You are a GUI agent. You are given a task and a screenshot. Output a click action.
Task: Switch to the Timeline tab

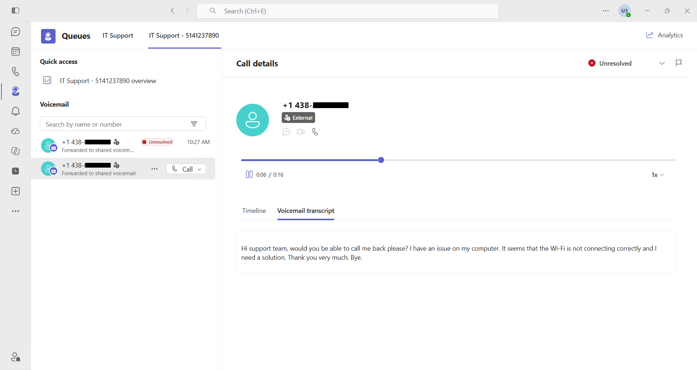(254, 211)
